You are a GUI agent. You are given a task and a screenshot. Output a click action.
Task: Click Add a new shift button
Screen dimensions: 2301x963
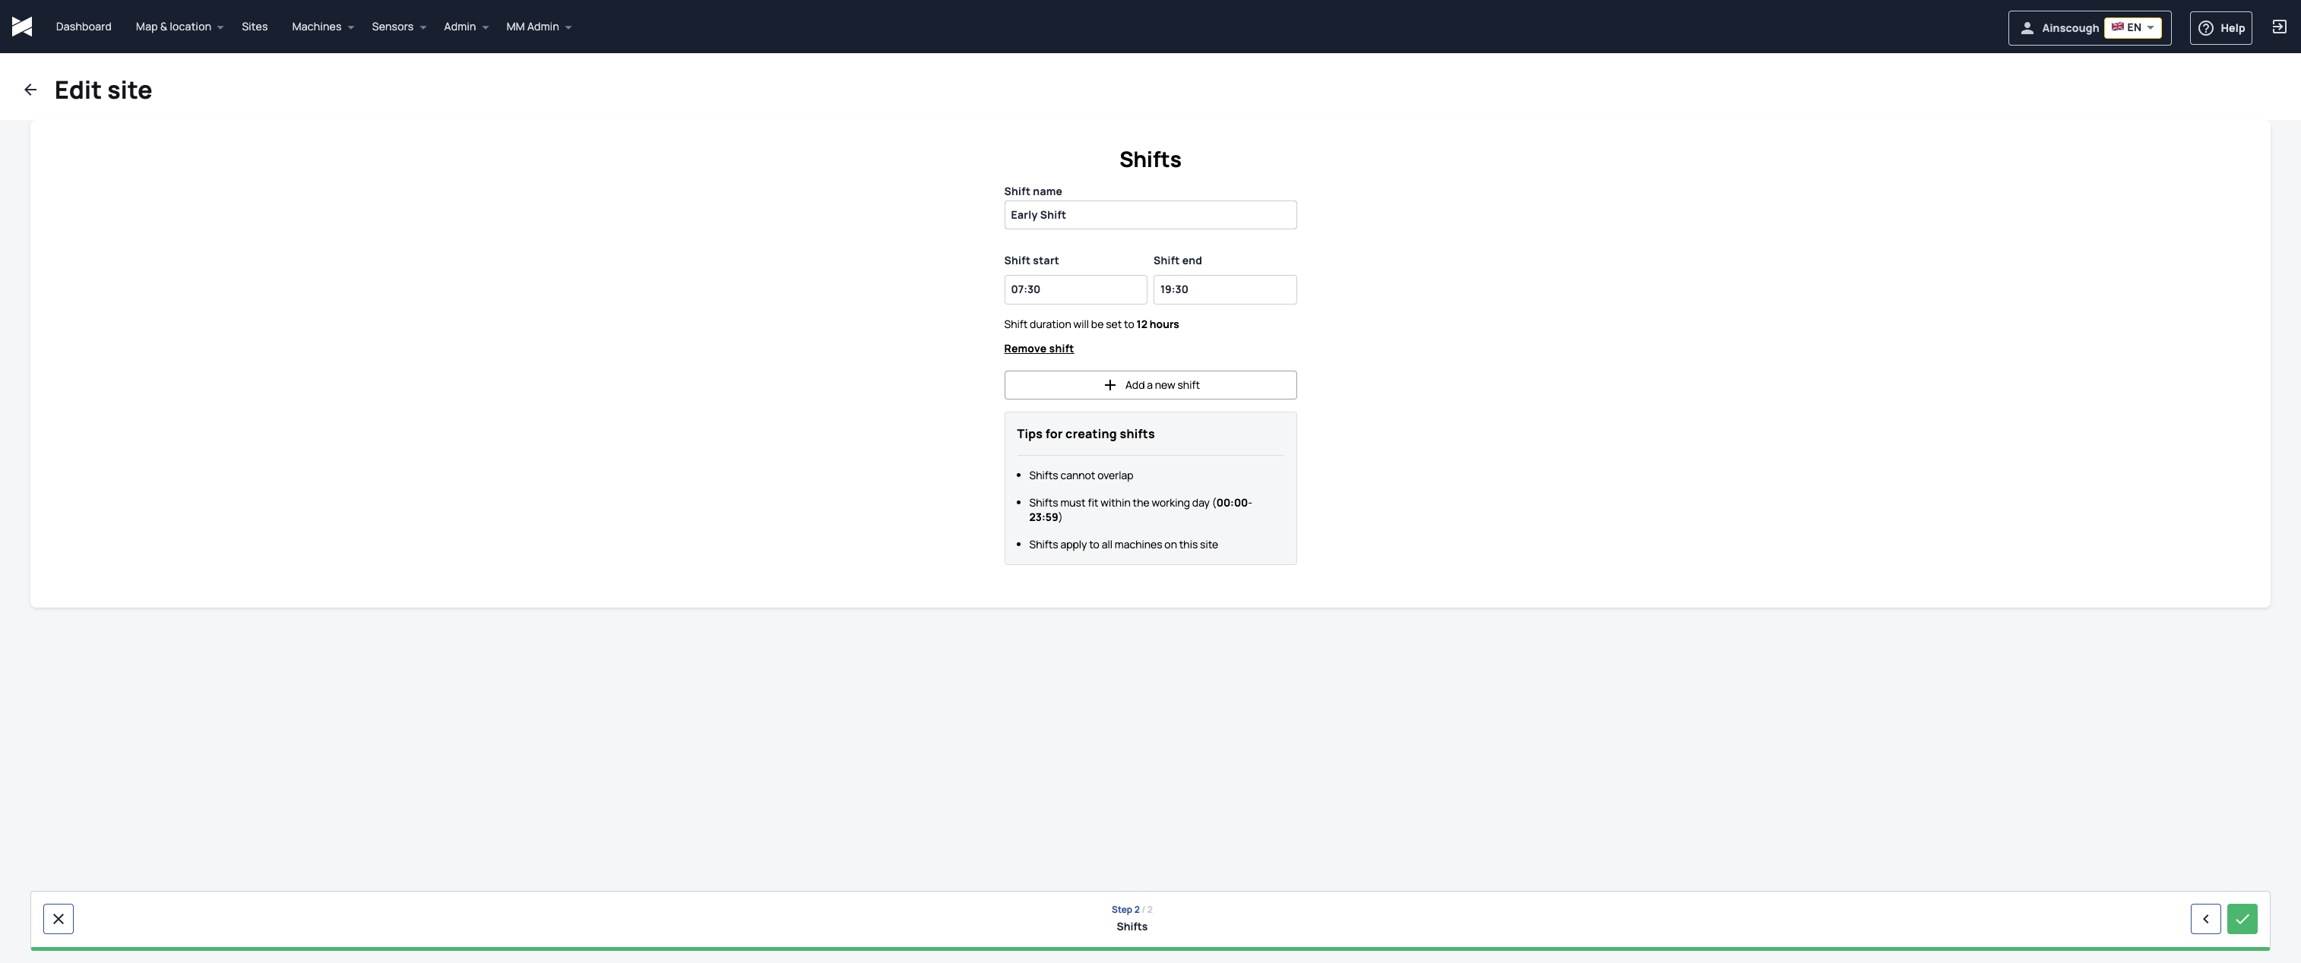coord(1150,384)
